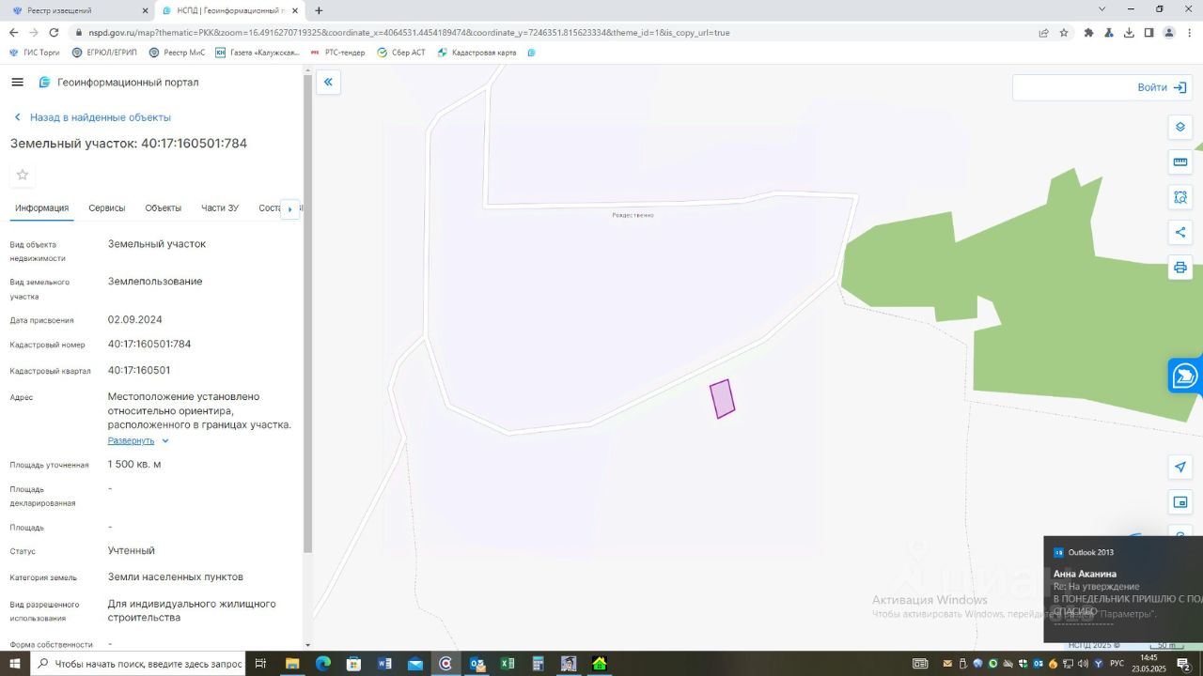Switch РУС keyboard language indicator
The width and height of the screenshot is (1203, 676).
(1117, 664)
